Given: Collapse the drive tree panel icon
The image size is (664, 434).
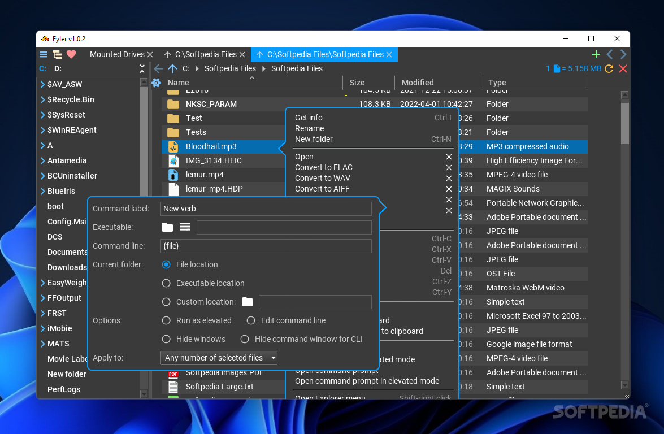Looking at the screenshot, I should tap(142, 68).
